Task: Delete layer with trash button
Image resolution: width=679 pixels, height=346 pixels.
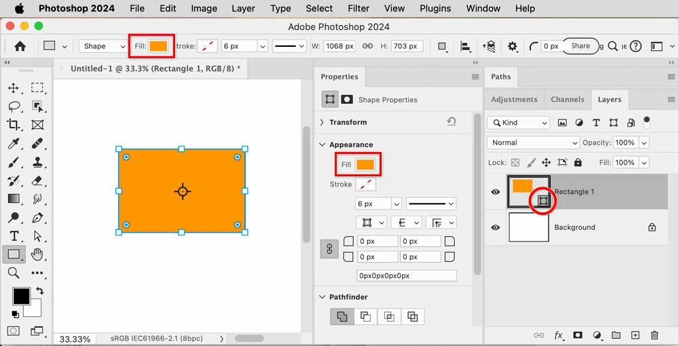Action: click(655, 335)
